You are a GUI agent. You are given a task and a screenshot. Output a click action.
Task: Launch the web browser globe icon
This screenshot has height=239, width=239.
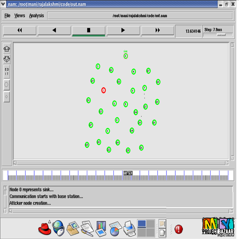[59, 228]
